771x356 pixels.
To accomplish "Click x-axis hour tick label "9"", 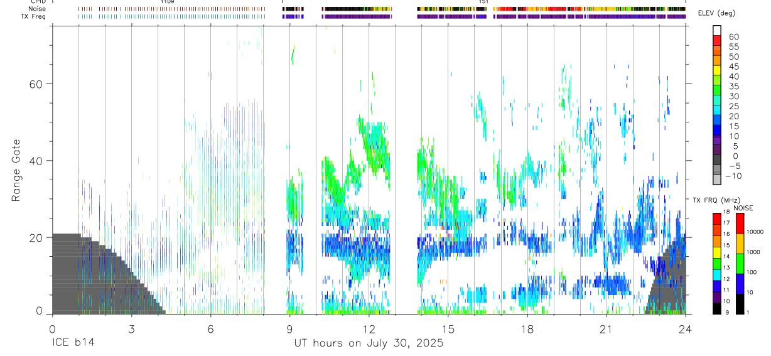I will pyautogui.click(x=289, y=329).
